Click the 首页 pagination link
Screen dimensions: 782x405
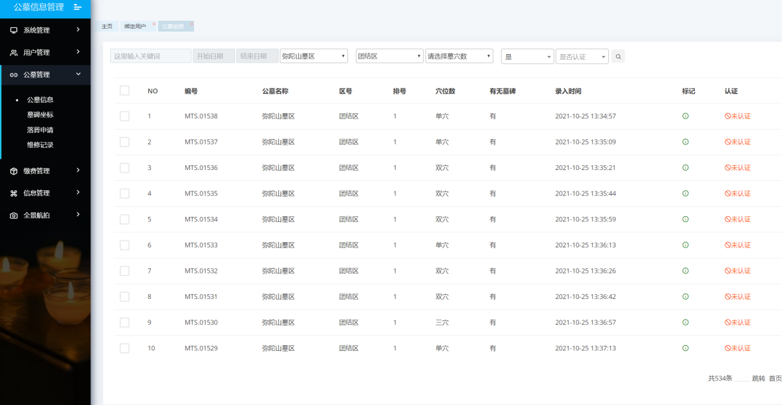775,378
